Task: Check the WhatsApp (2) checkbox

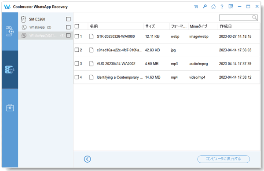Action: pos(68,27)
